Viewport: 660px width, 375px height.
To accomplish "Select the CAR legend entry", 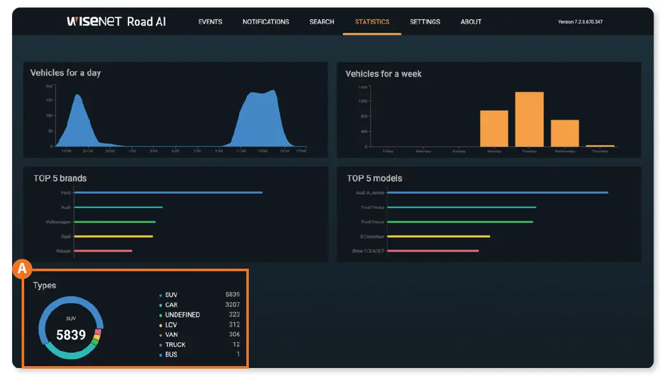I will pyautogui.click(x=171, y=305).
